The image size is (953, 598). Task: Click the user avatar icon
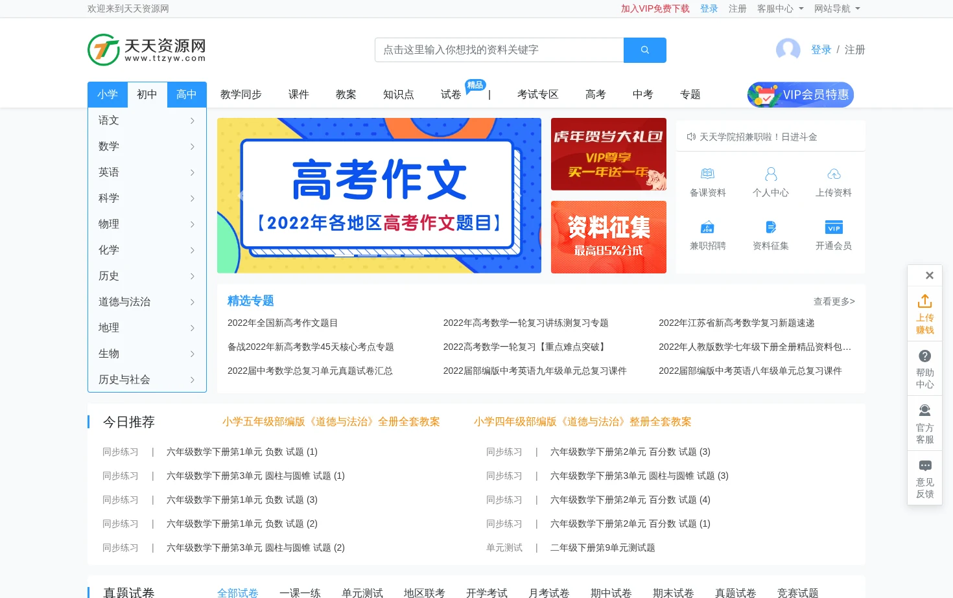click(788, 50)
